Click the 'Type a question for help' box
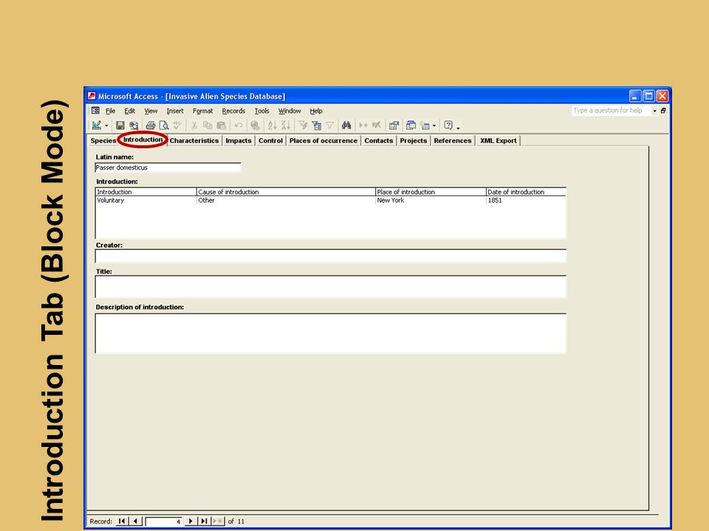The width and height of the screenshot is (709, 531). pos(611,110)
